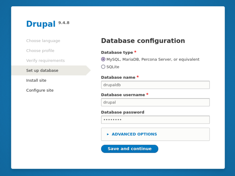235x176 pixels.
Task: Click the Choose profile step
Action: (40, 51)
